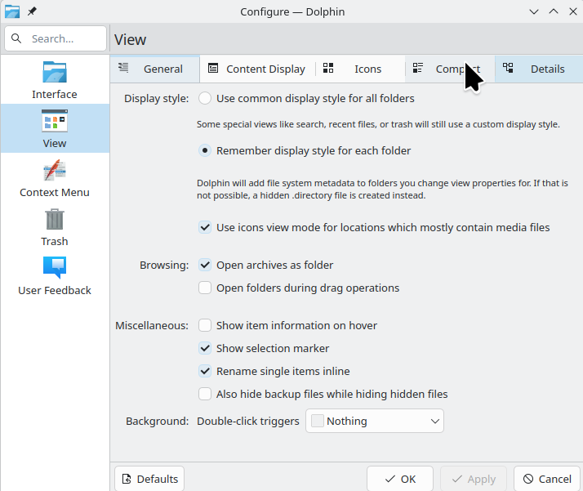This screenshot has width=583, height=491.
Task: Select Use common display style radio
Action: pos(205,98)
